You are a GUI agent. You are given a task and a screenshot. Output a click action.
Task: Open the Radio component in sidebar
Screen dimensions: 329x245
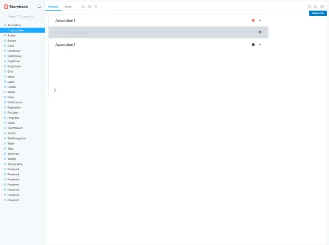(x=11, y=123)
